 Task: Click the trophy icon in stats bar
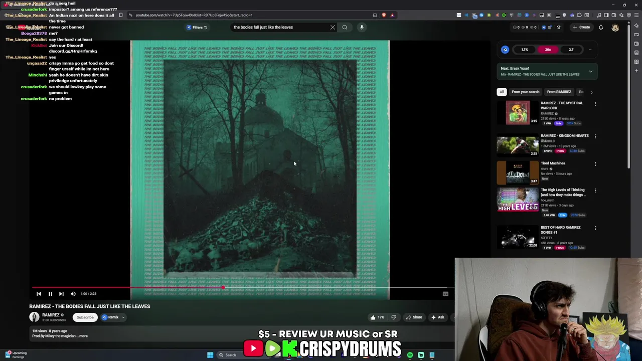[x=558, y=27]
